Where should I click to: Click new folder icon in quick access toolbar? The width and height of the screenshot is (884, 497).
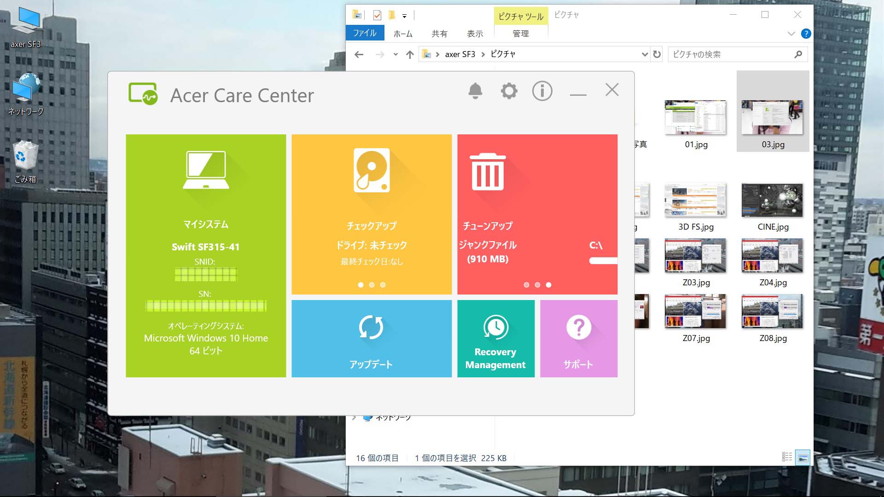[x=392, y=15]
